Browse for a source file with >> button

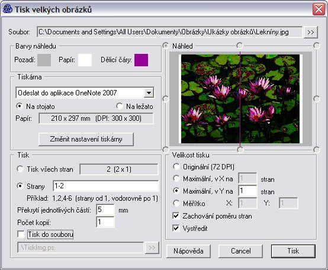(311, 32)
